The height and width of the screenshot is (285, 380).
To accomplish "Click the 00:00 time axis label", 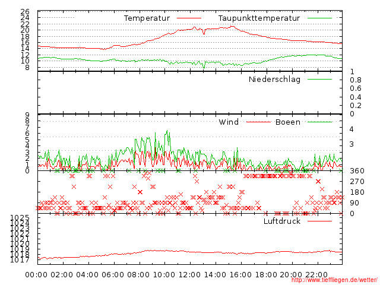I will (36, 275).
